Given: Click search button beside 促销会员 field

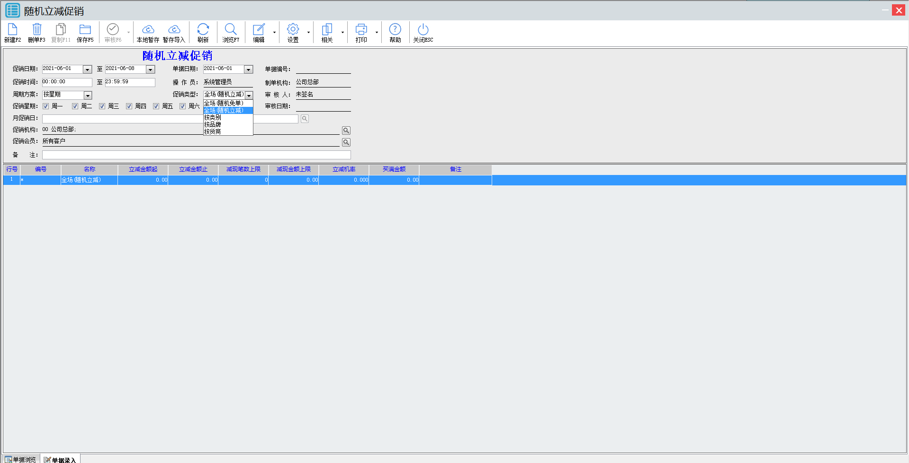Looking at the screenshot, I should point(346,142).
